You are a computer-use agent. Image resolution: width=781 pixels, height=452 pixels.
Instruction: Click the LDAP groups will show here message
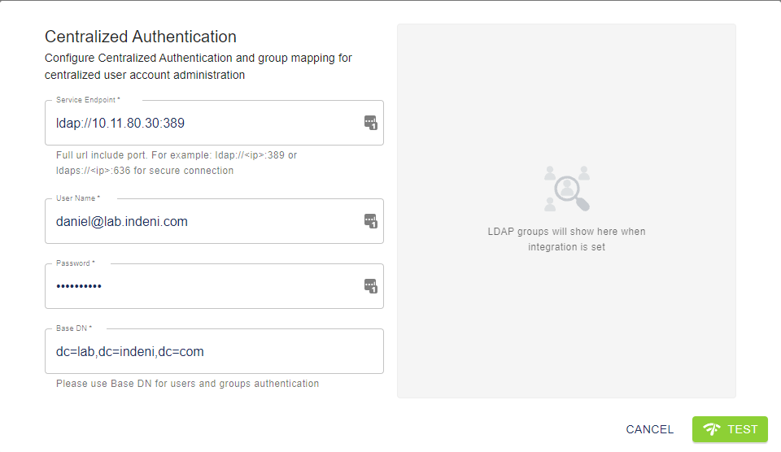point(566,239)
